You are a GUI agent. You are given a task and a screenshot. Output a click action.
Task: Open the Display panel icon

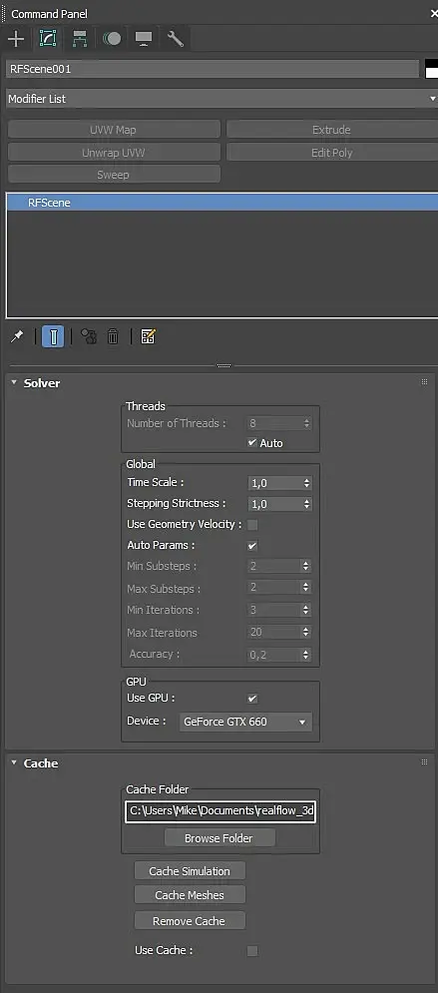coord(143,39)
